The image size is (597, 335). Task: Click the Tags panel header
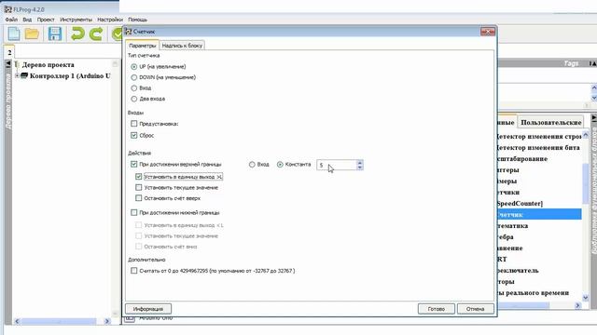click(x=572, y=63)
